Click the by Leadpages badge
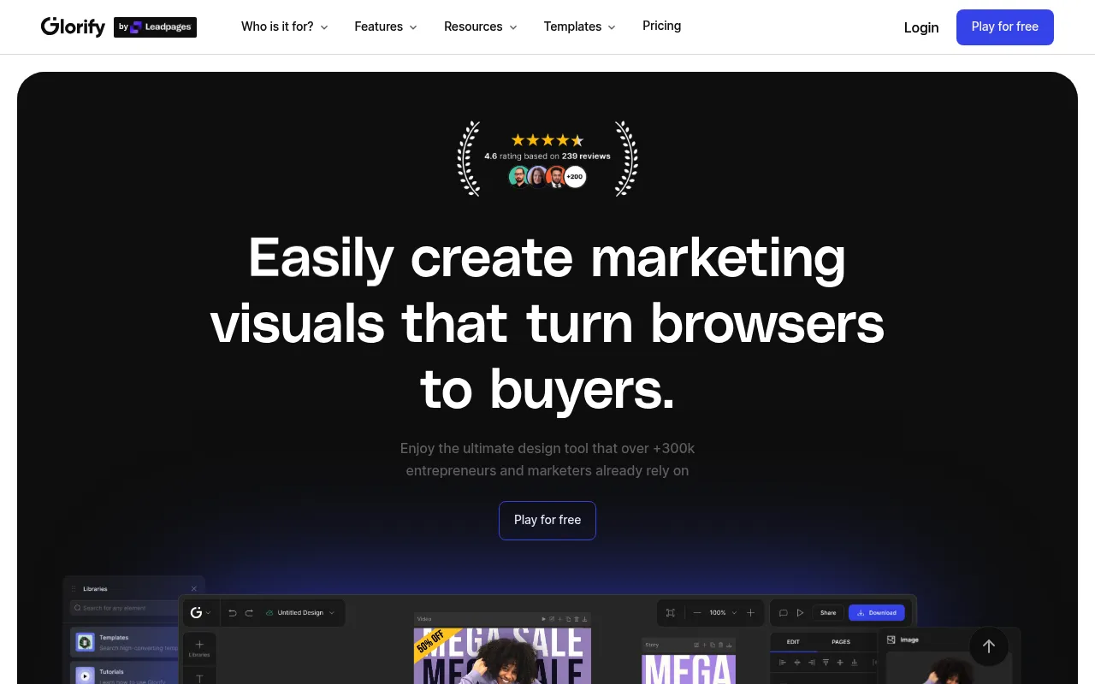1095x684 pixels. (x=155, y=27)
